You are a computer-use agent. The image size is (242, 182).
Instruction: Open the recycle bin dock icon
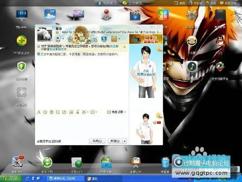click(165, 163)
